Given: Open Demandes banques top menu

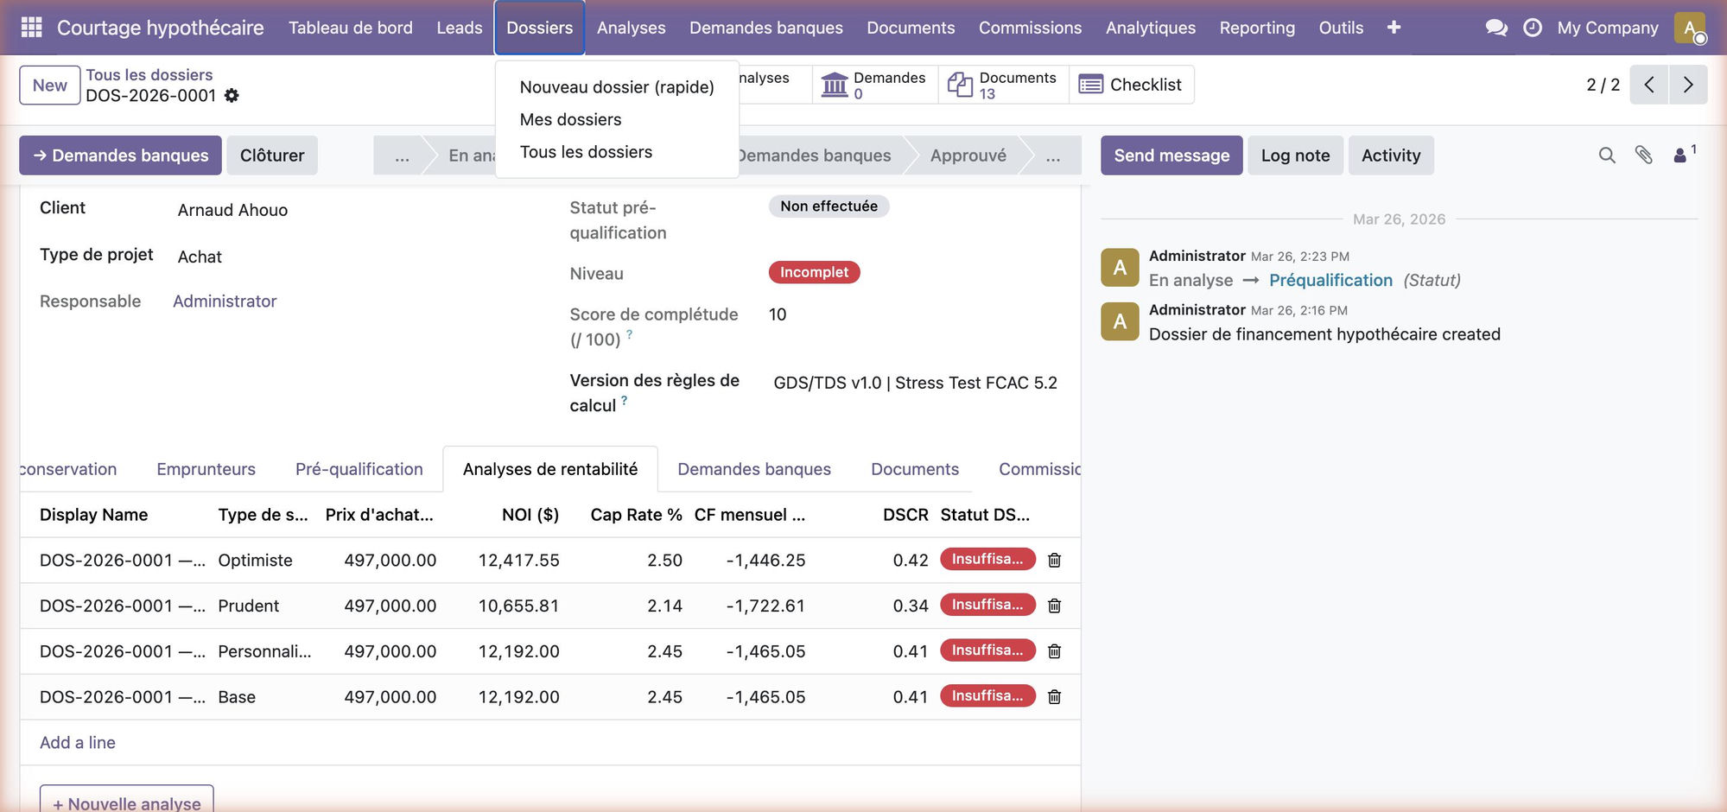Looking at the screenshot, I should [x=765, y=28].
